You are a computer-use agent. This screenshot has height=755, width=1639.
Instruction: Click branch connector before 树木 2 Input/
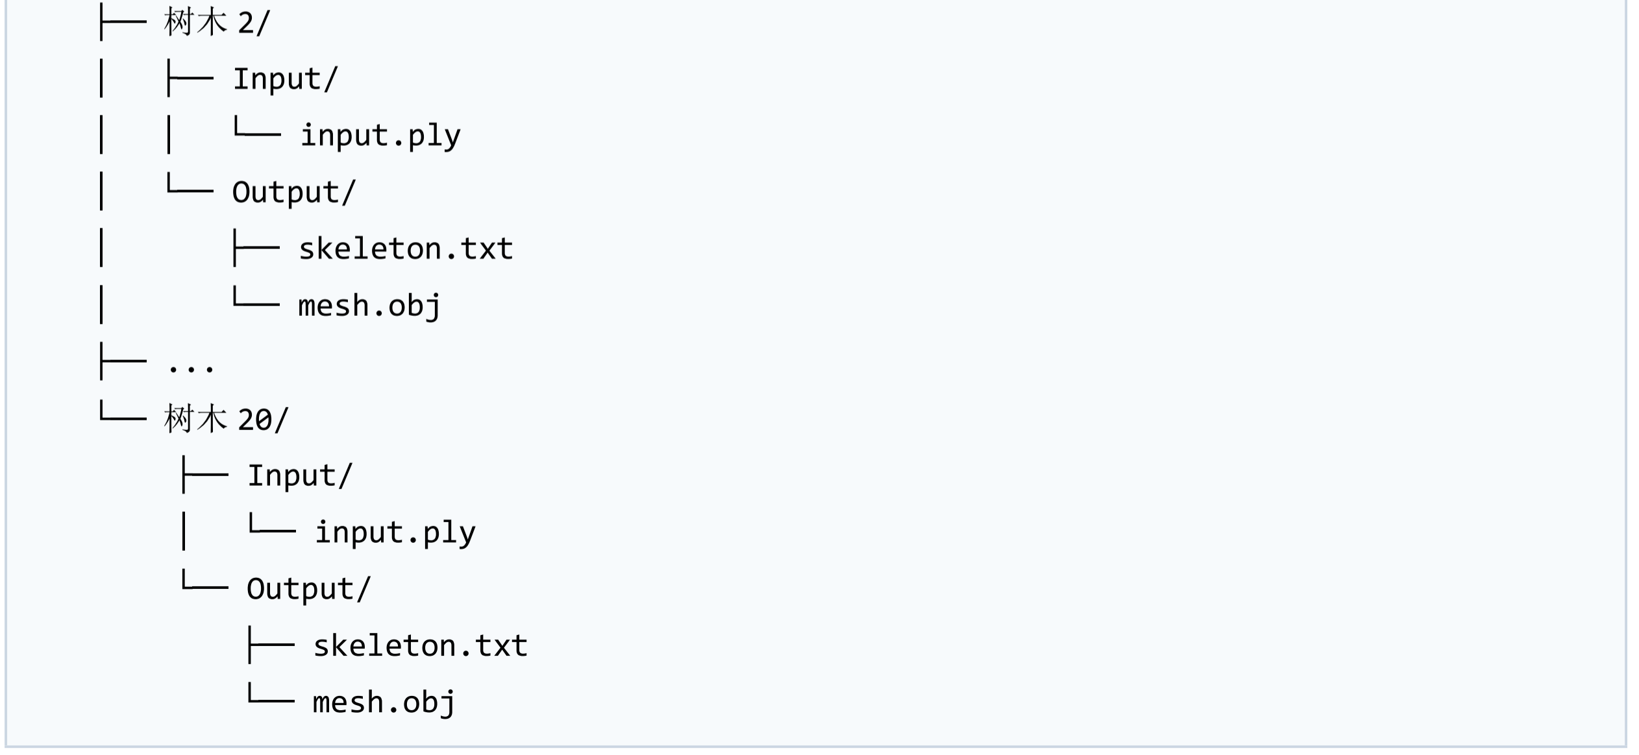coord(190,78)
